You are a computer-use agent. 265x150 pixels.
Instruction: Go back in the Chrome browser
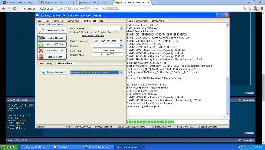pos(3,8)
